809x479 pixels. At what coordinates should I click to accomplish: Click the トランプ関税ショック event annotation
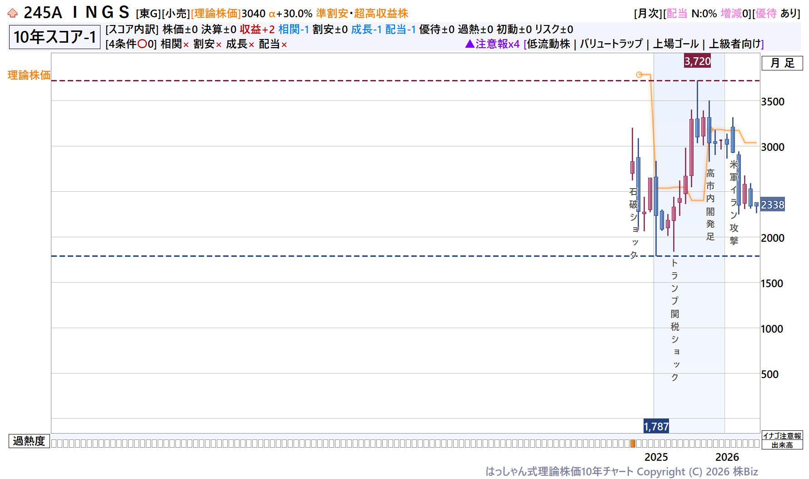click(675, 320)
